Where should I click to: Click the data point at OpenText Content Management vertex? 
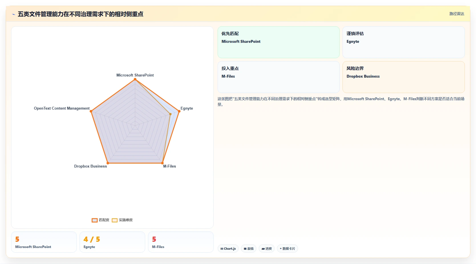91,111
